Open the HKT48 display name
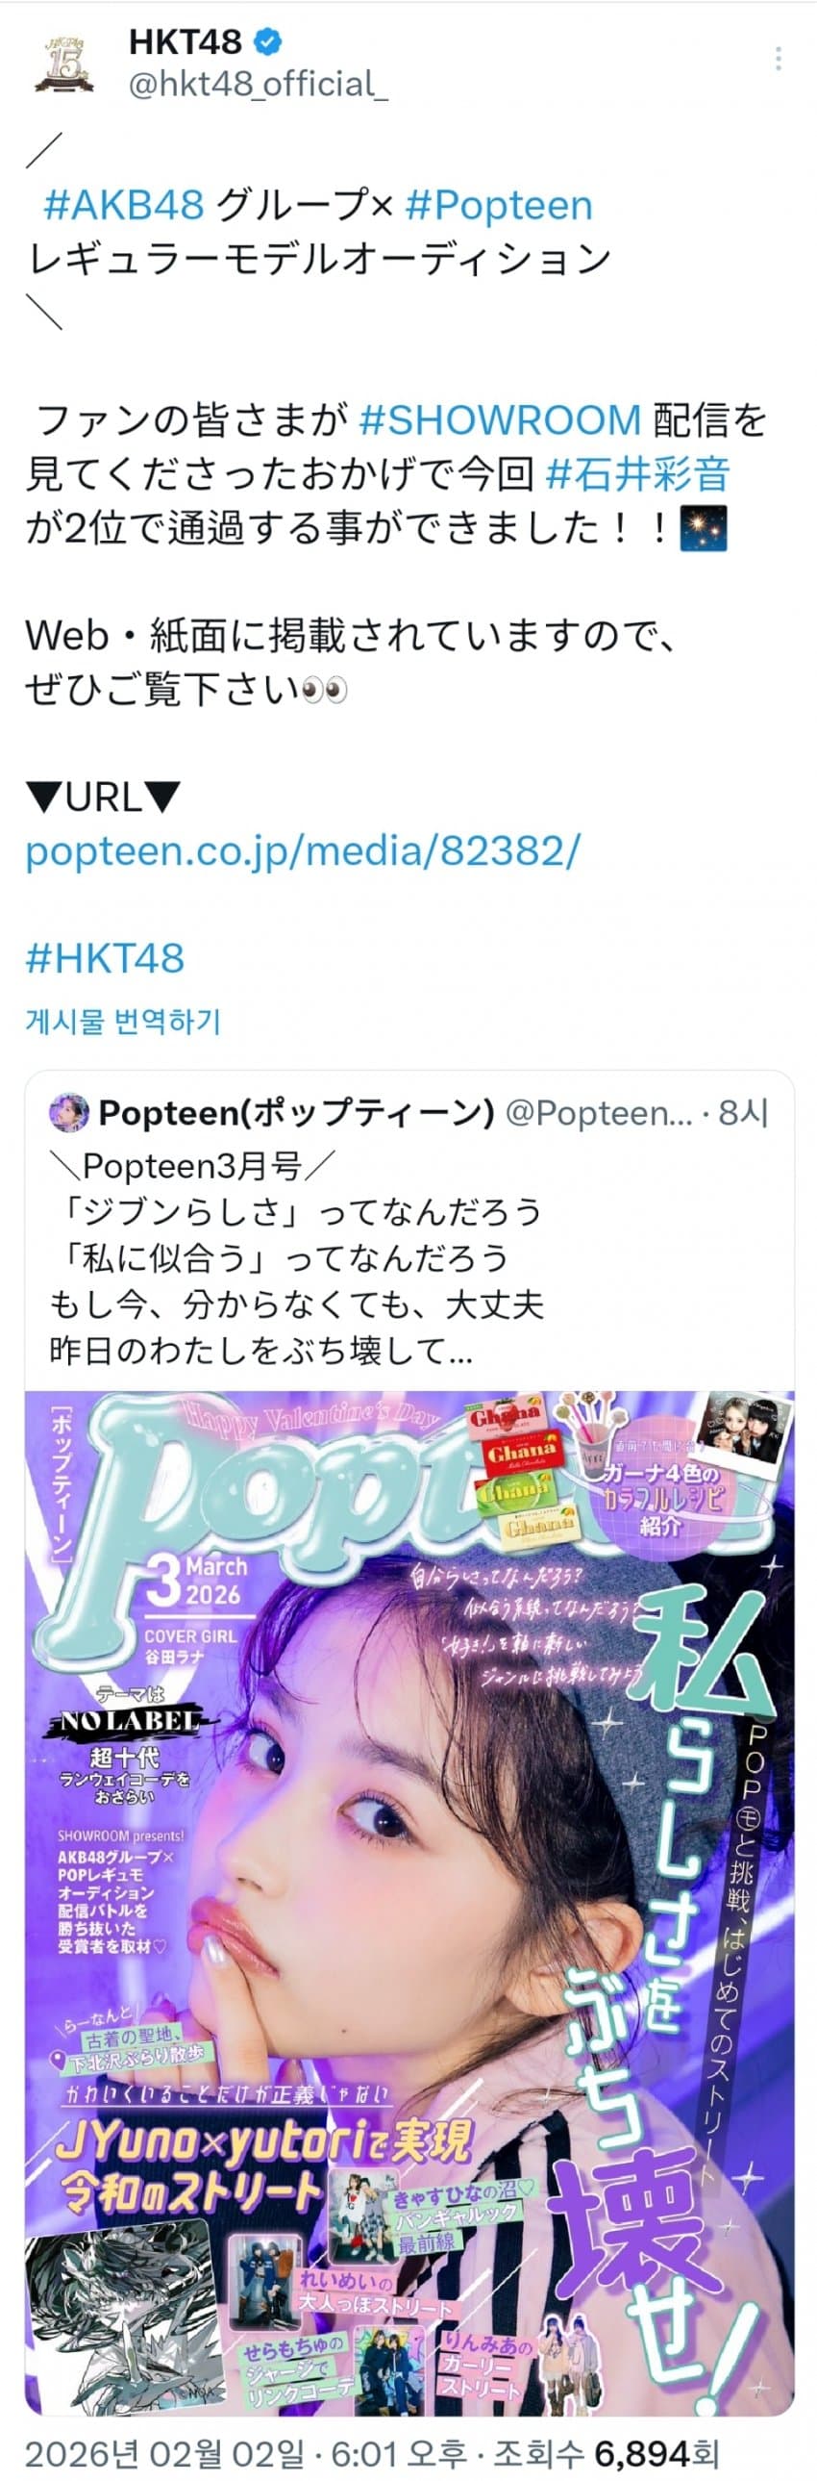This screenshot has height=2481, width=817. [185, 42]
